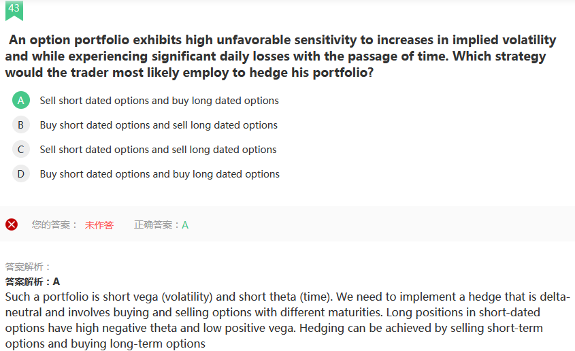Click the green correct answer letter A

pyautogui.click(x=185, y=225)
